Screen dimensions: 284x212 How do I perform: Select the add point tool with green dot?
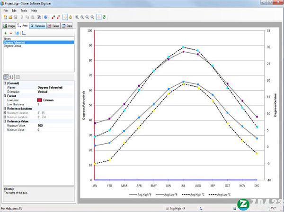tap(53, 17)
